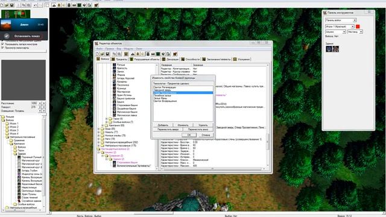
Task: Click Остановить показ button
Action: 27,36
